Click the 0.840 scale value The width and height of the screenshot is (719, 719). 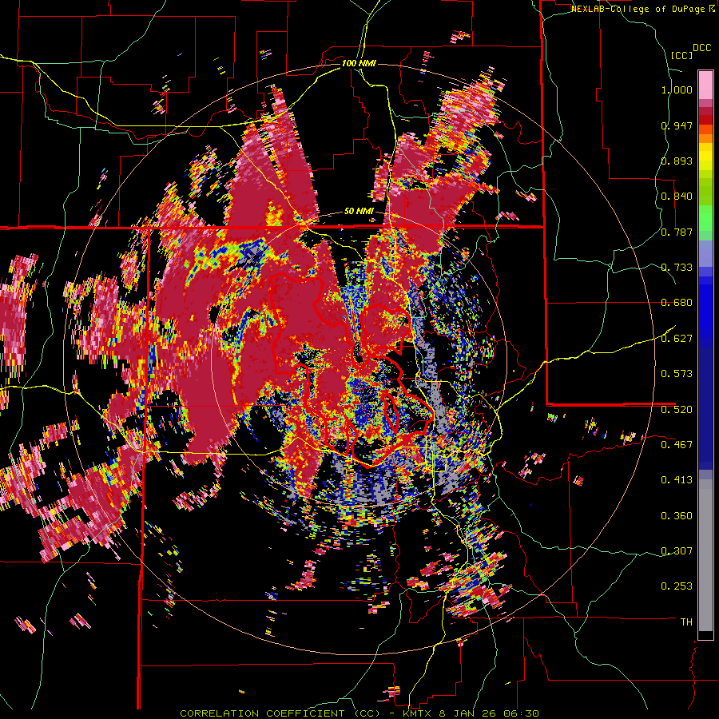pyautogui.click(x=677, y=197)
